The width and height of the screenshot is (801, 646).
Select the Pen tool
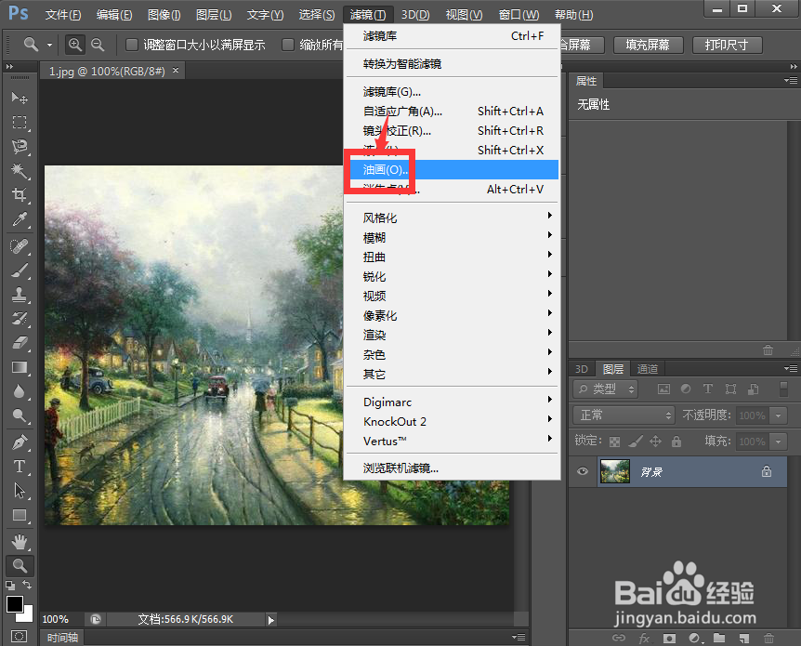pyautogui.click(x=20, y=442)
